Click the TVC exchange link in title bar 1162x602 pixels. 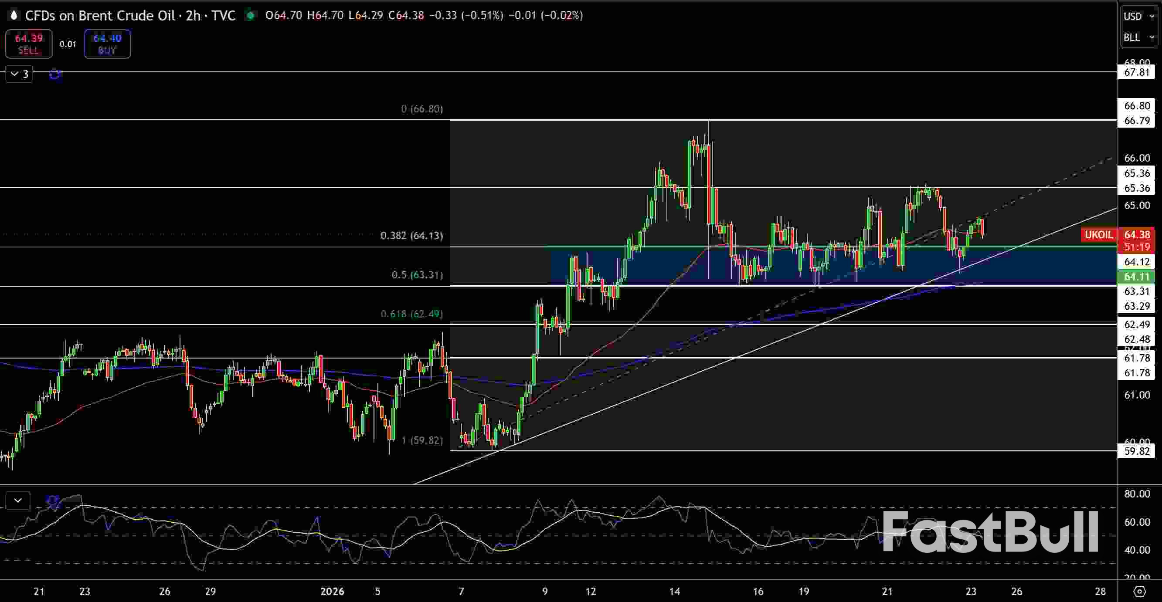pos(222,15)
